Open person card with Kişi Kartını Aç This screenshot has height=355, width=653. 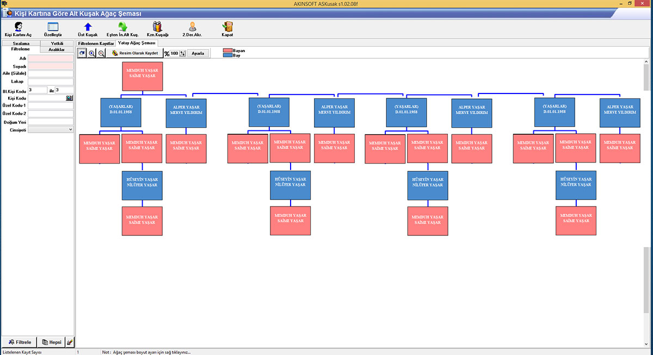(x=19, y=27)
